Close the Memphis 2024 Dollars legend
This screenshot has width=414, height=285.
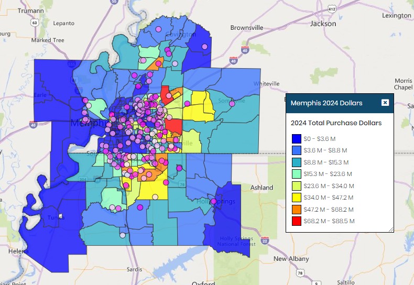tap(385, 102)
